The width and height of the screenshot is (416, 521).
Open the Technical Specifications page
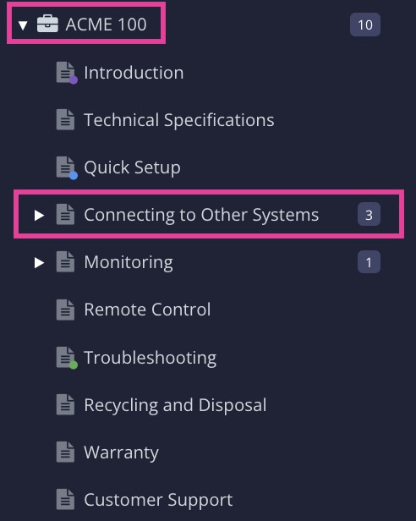(x=179, y=120)
